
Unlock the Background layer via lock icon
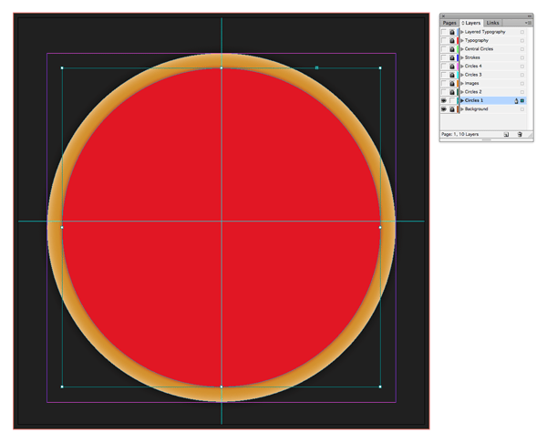pos(452,109)
